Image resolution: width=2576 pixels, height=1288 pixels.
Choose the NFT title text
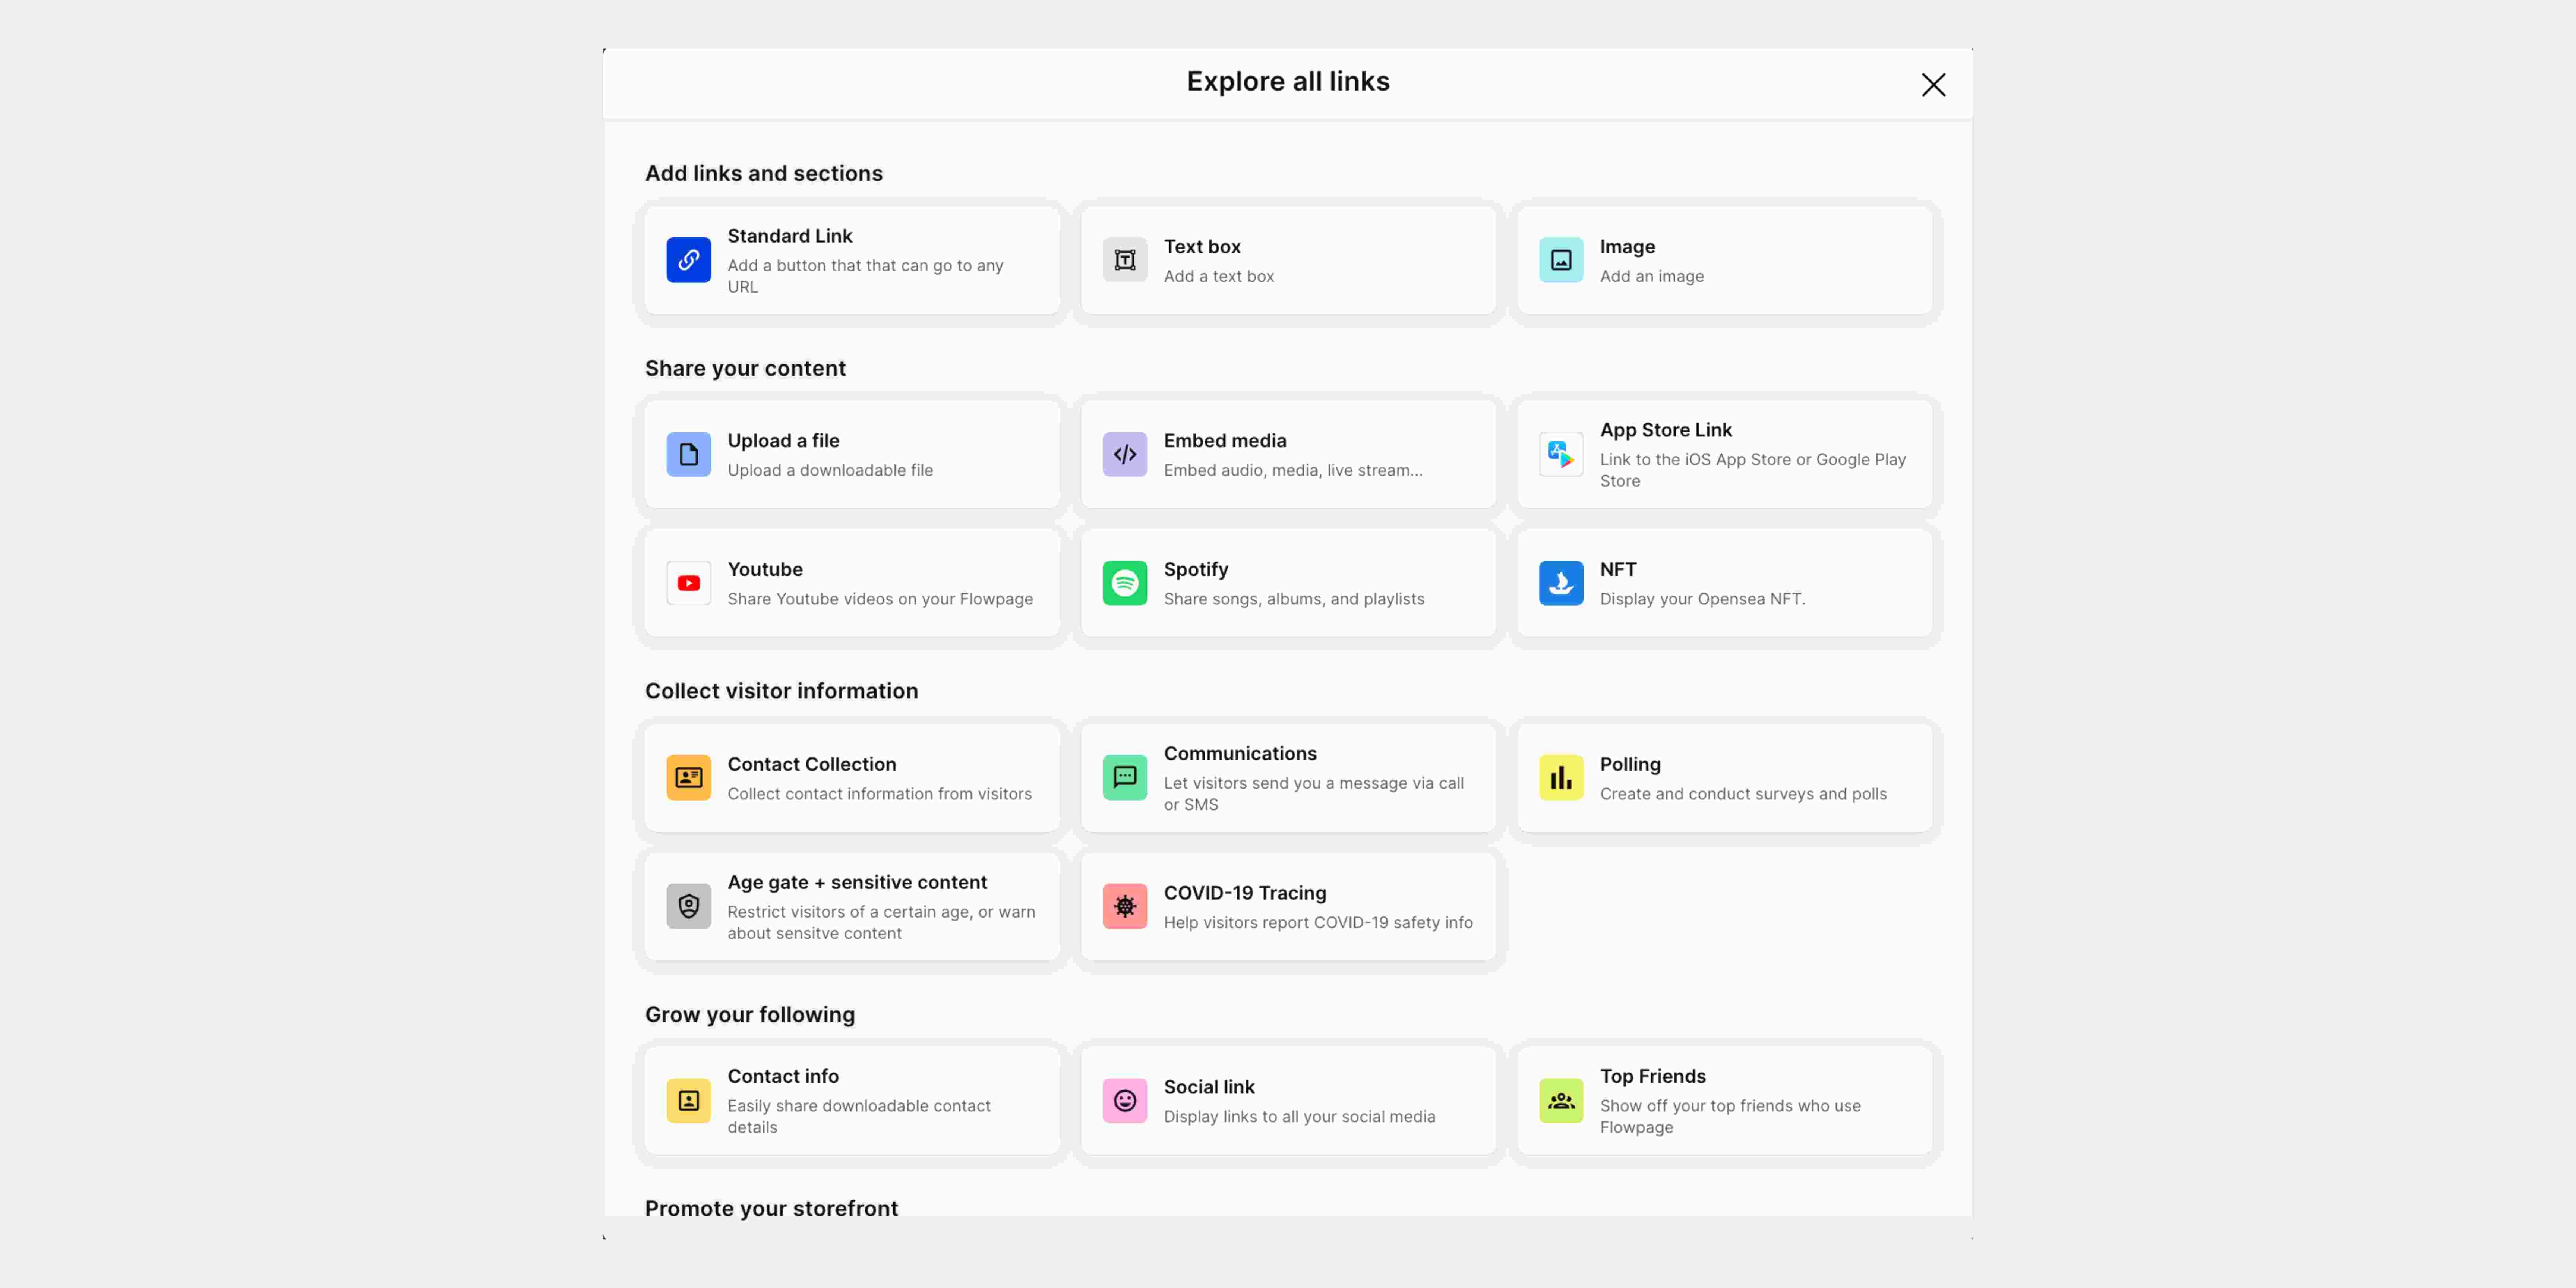(x=1618, y=570)
